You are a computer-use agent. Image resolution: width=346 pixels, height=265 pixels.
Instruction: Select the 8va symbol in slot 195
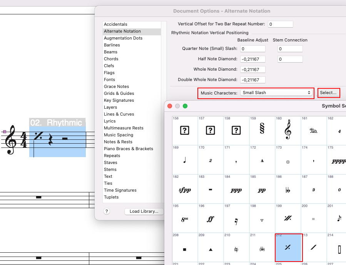coord(185,219)
